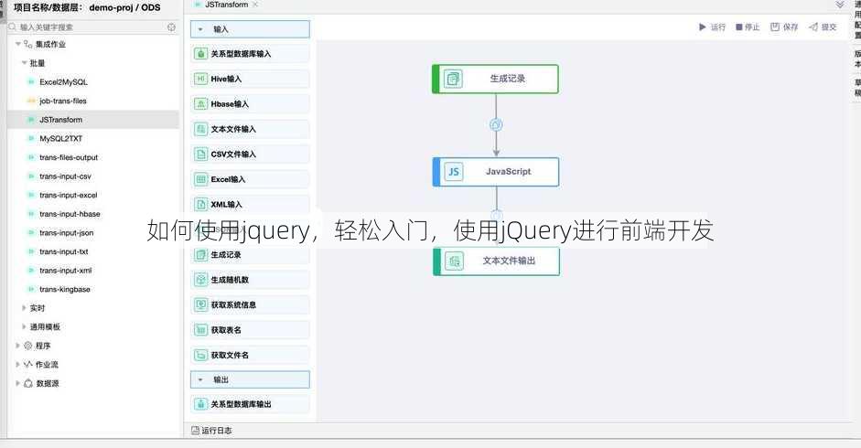Click the 生成记录 canvas node icon

[x=453, y=79]
